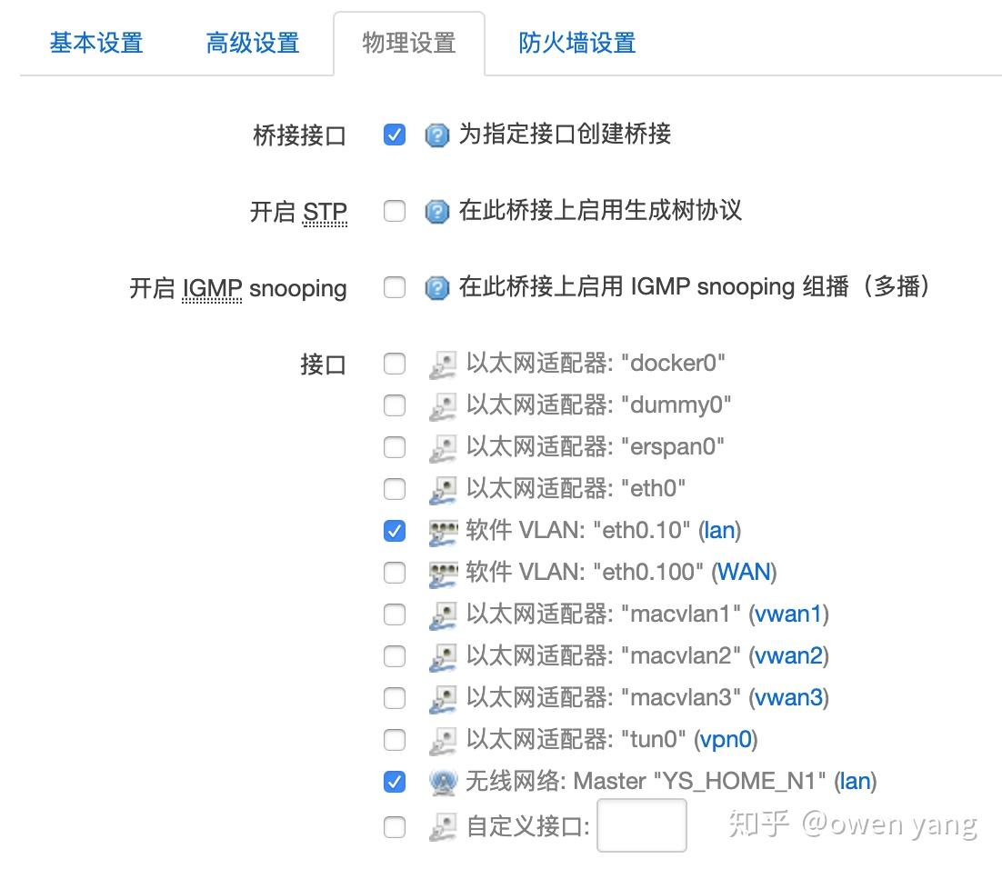Open the 高级设置 tab
The image size is (1002, 869).
coord(253,43)
